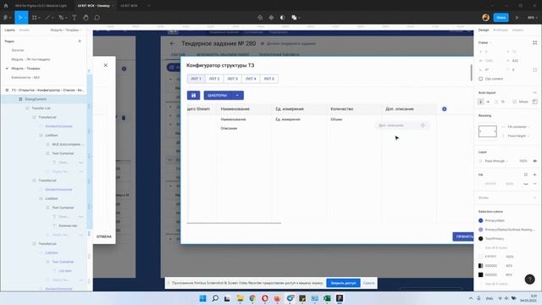Switch to the Prototype tab
The height and width of the screenshot is (305, 542).
pos(501,30)
